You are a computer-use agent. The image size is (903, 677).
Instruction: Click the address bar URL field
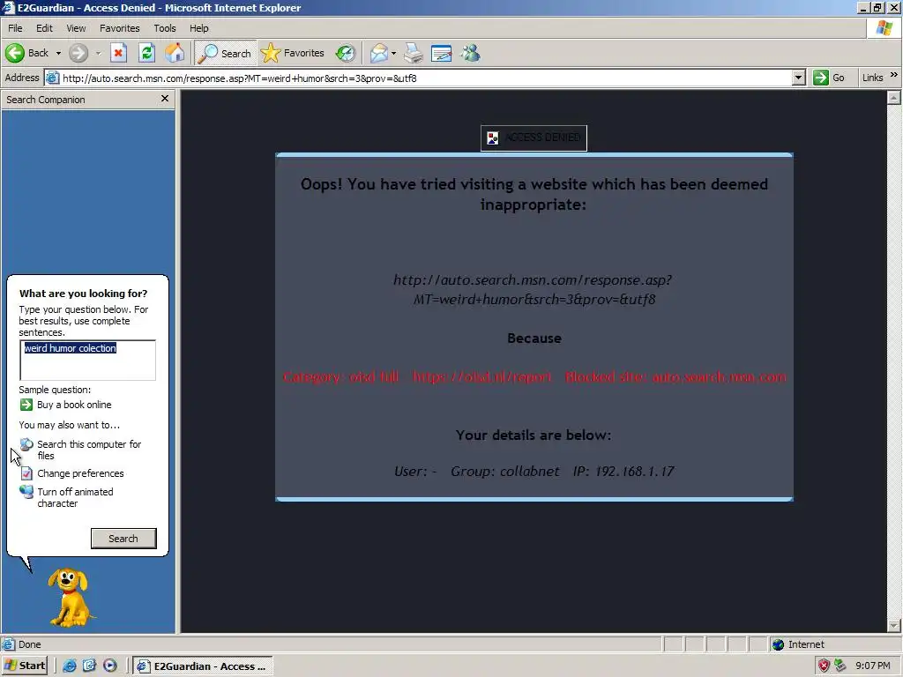click(426, 78)
